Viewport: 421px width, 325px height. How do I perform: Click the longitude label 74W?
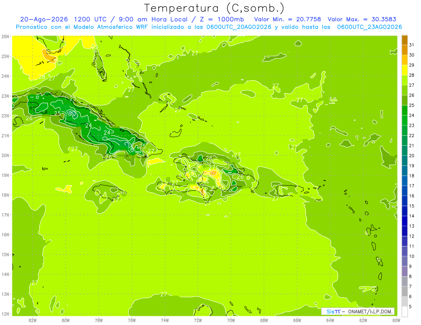tap(165, 320)
